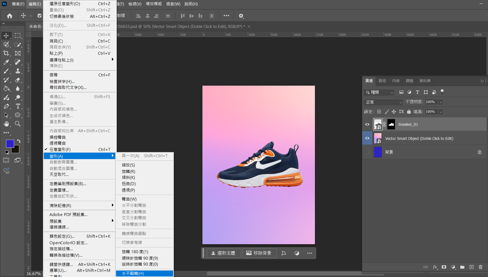Select the Pen tool
The height and width of the screenshot is (277, 488).
pos(6,106)
